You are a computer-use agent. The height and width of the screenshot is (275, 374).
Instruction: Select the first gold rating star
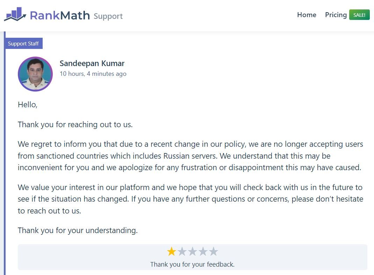pyautogui.click(x=171, y=252)
